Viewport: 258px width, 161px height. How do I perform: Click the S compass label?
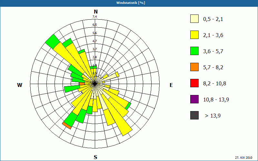tap(95, 157)
